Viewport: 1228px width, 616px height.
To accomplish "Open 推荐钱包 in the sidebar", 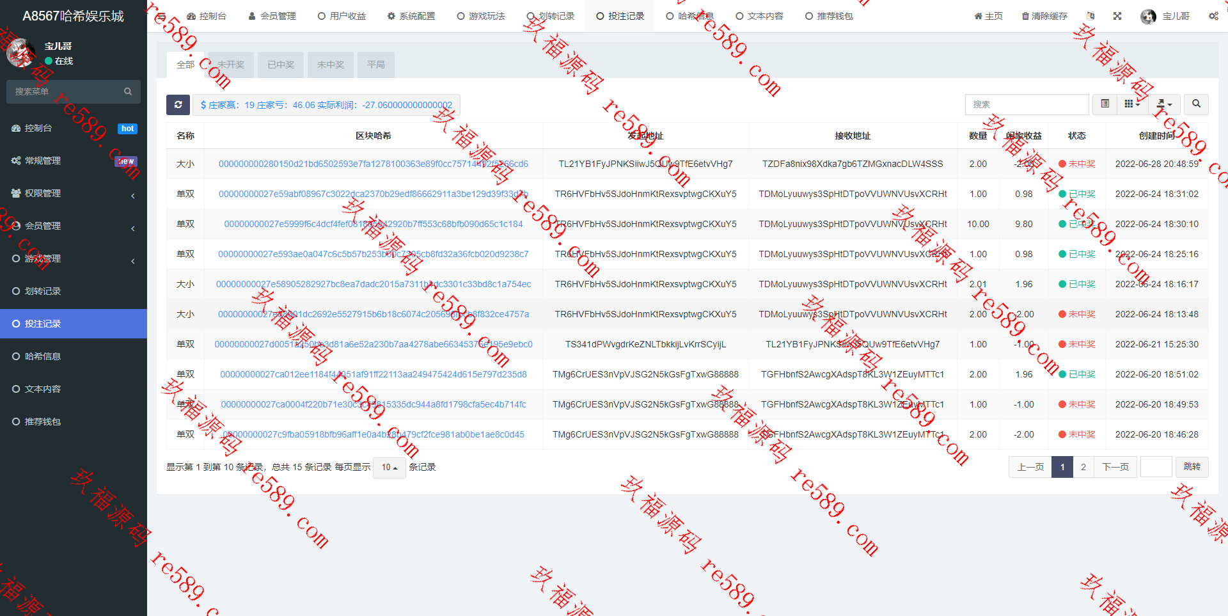I will pos(74,422).
